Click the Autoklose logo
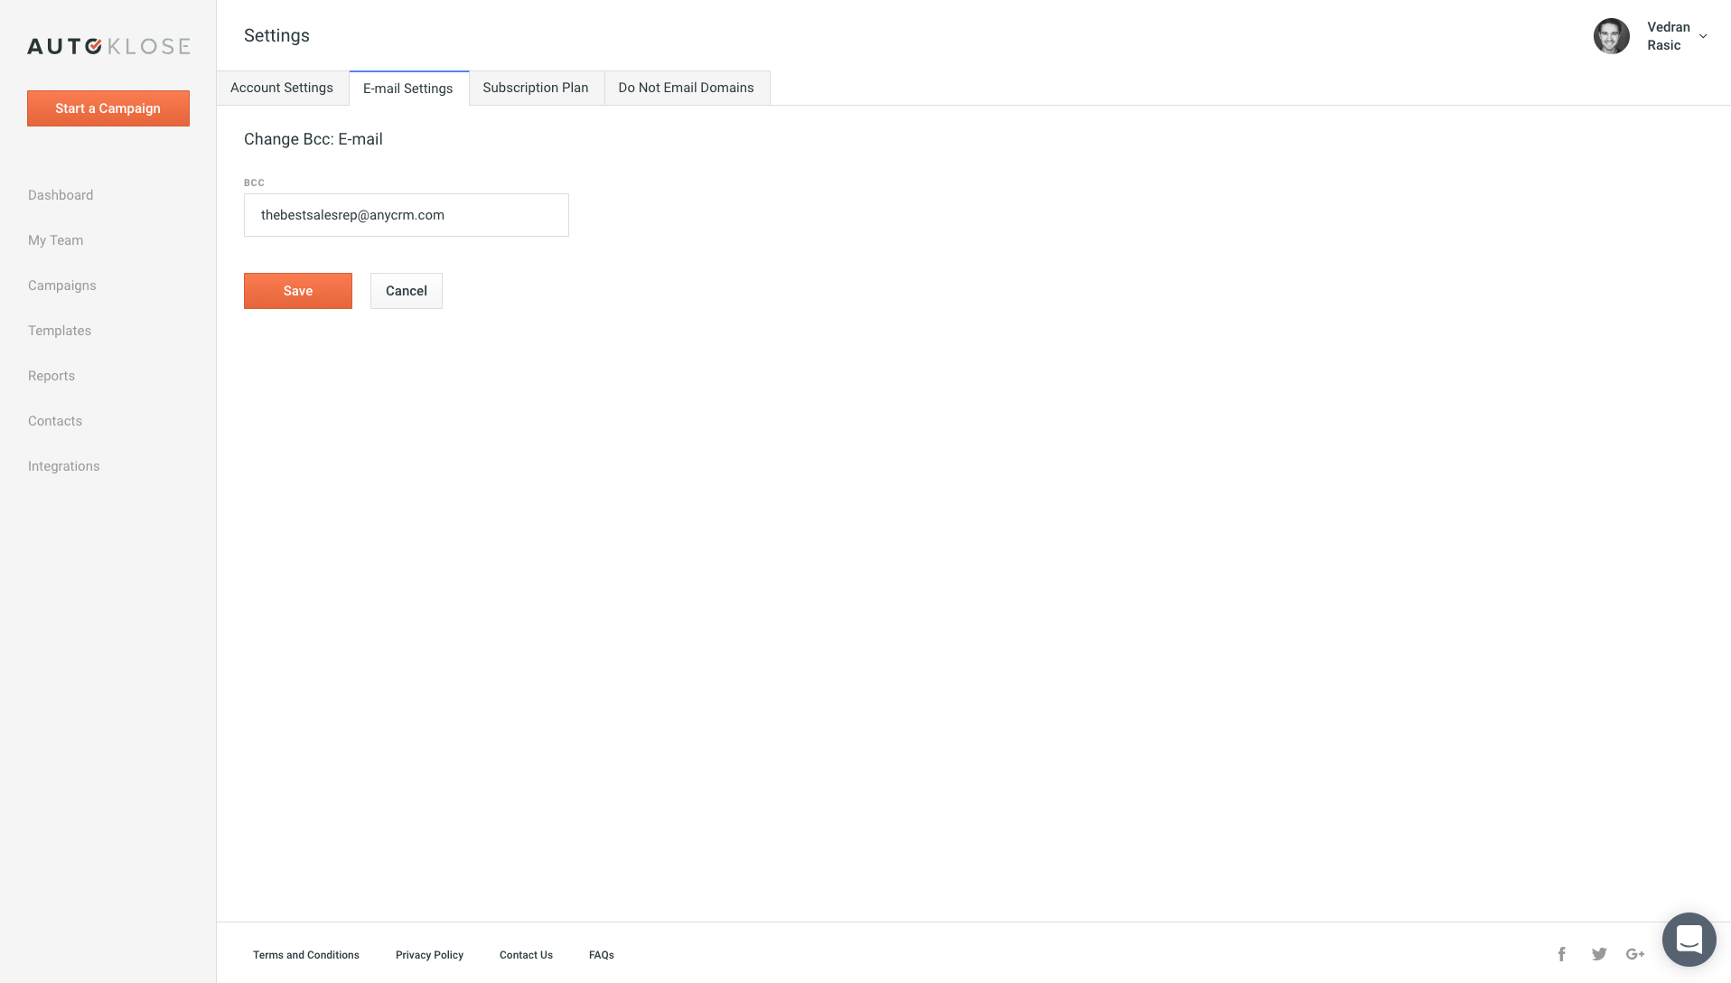Viewport: 1731px width, 983px height. pyautogui.click(x=108, y=46)
